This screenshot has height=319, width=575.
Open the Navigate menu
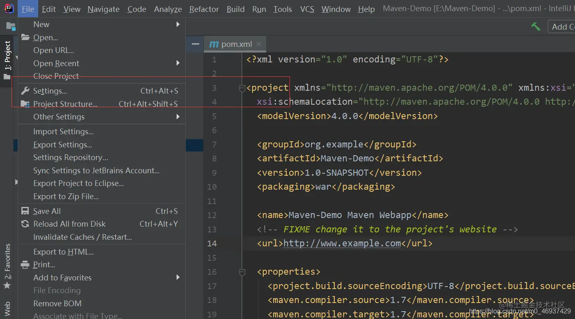103,9
